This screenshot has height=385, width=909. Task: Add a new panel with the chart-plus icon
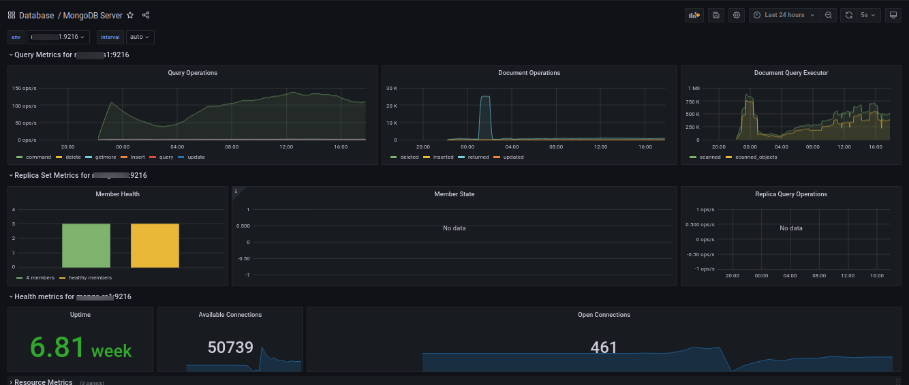[x=694, y=15]
